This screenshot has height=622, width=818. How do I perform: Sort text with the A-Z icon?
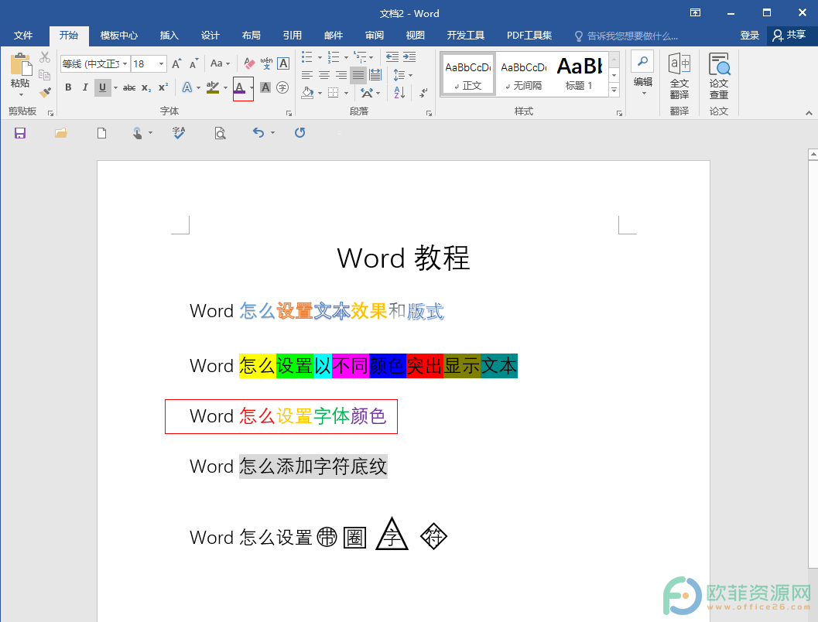[399, 93]
